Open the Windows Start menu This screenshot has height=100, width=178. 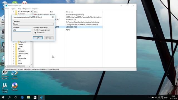point(3,97)
